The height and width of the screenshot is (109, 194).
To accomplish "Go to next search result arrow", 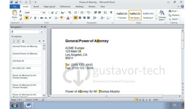I will click(x=44, y=41).
